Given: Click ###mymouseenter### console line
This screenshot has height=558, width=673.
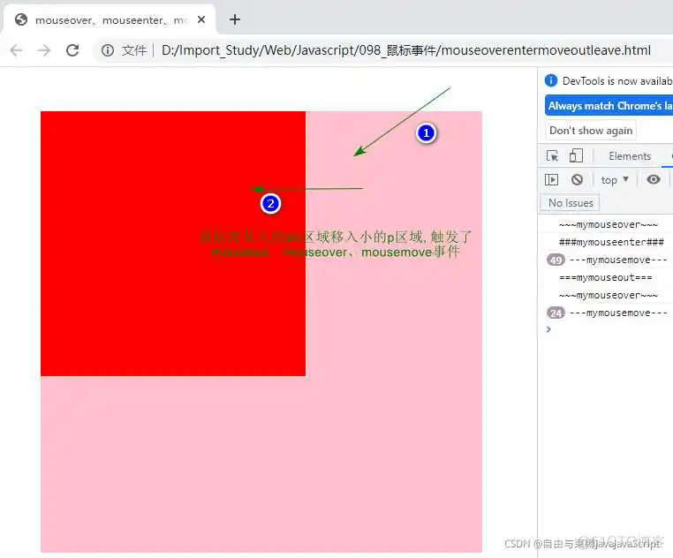Looking at the screenshot, I should pyautogui.click(x=611, y=242).
